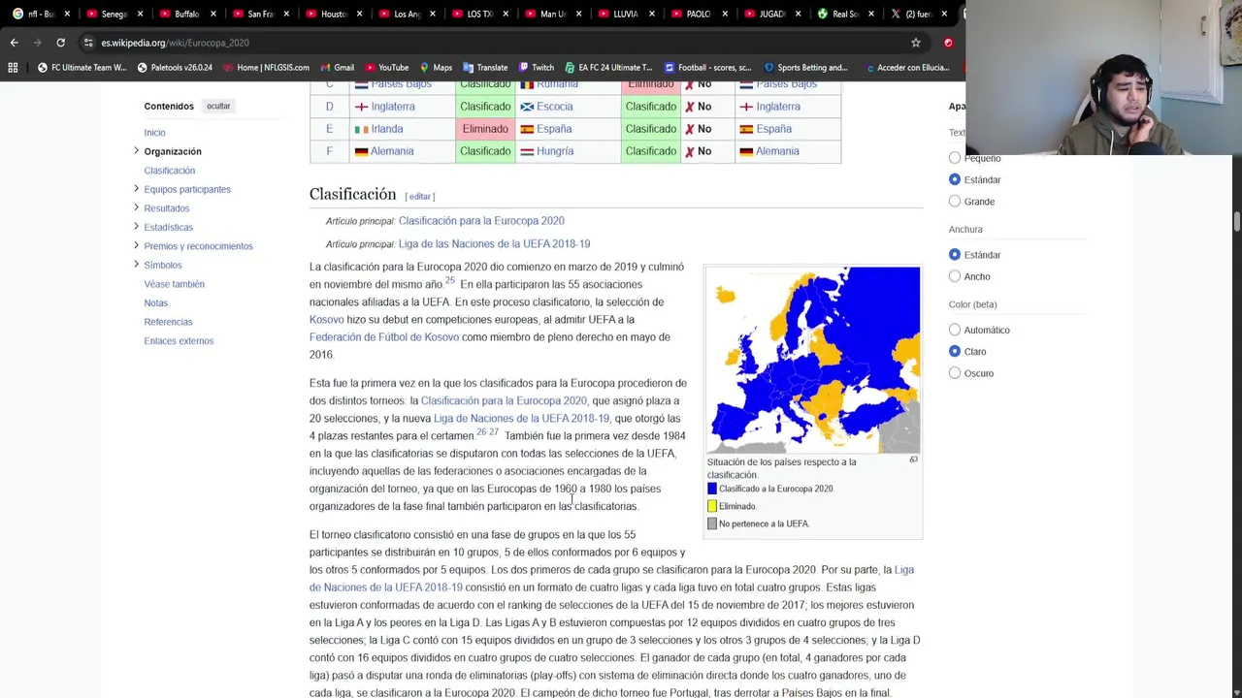The height and width of the screenshot is (698, 1242).
Task: Expand Símbolos in contents sidebar
Action: (136, 265)
